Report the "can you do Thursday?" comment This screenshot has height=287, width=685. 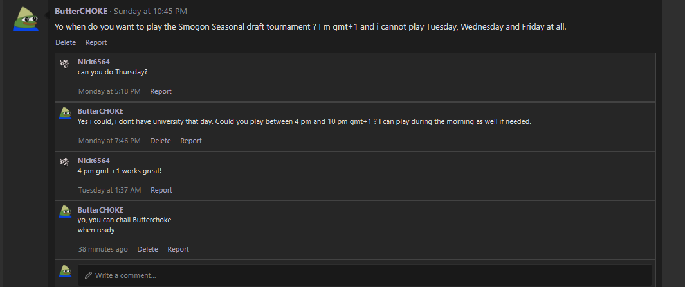coord(161,91)
